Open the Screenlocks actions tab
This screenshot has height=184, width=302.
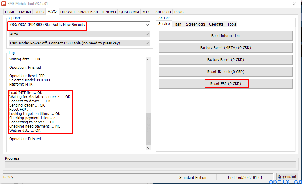(196, 24)
